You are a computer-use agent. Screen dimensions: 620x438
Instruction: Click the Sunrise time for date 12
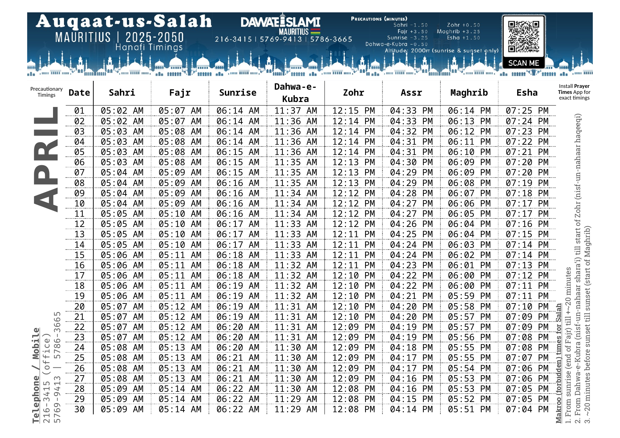(238, 224)
